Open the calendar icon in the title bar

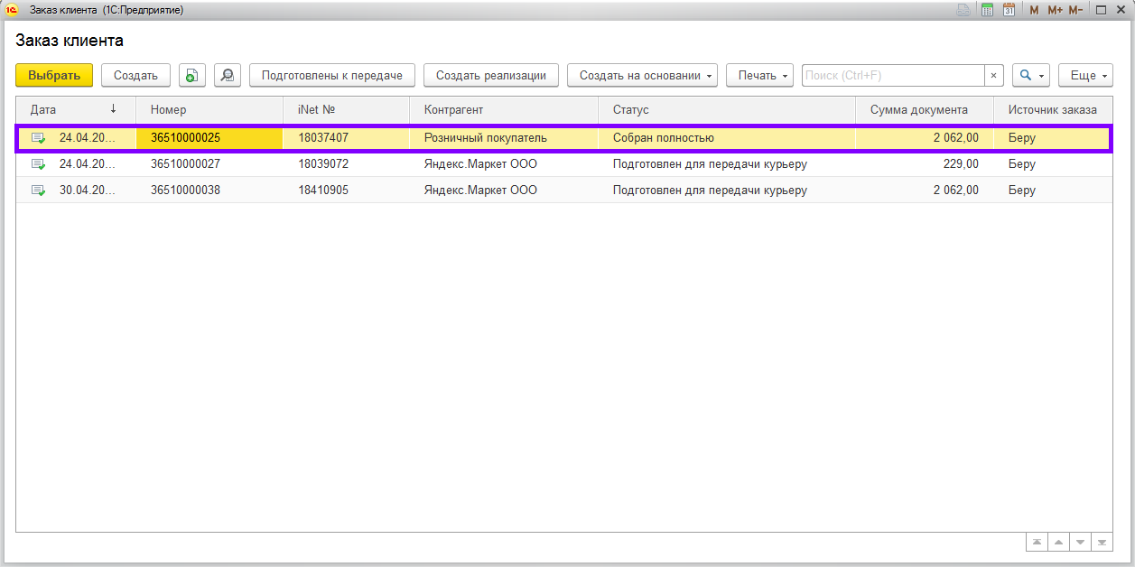coord(1009,10)
